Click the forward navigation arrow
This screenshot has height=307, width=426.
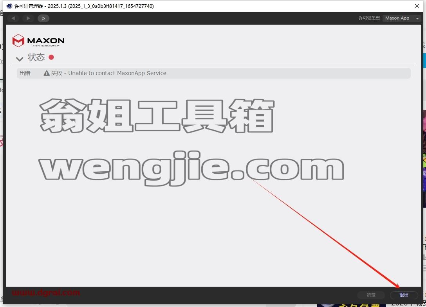click(28, 18)
